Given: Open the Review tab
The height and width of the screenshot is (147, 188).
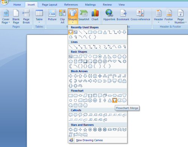Looking at the screenshot, I should click(107, 5).
